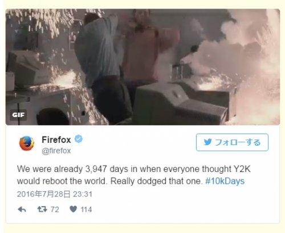Play the GIF of the exploding office

coord(142,67)
